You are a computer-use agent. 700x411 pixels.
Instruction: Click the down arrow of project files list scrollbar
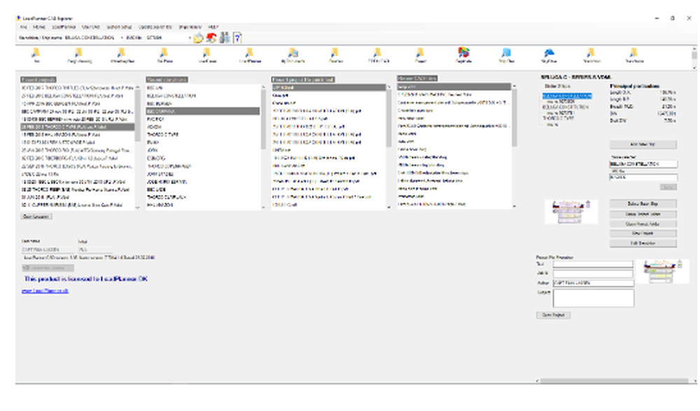click(388, 208)
